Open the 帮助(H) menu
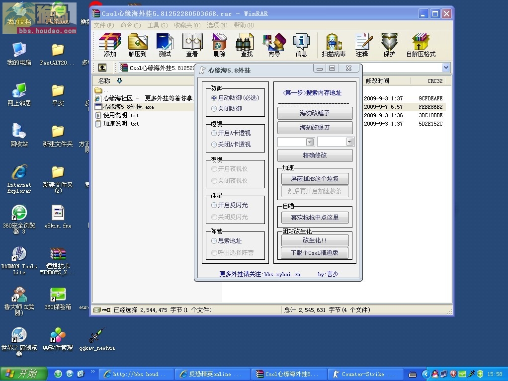The image size is (508, 381). point(244,25)
